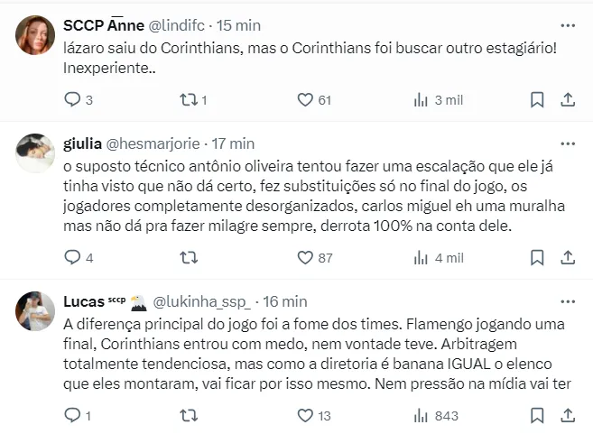Image resolution: width=593 pixels, height=434 pixels.
Task: Bookmark SCCP Anne's tweet
Action: [536, 100]
